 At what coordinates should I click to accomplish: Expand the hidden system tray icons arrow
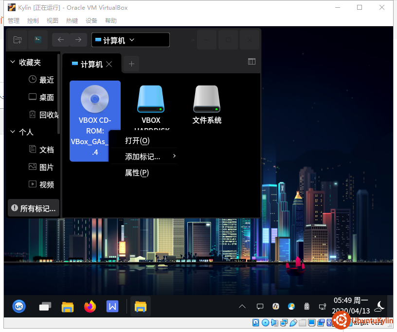point(242,307)
